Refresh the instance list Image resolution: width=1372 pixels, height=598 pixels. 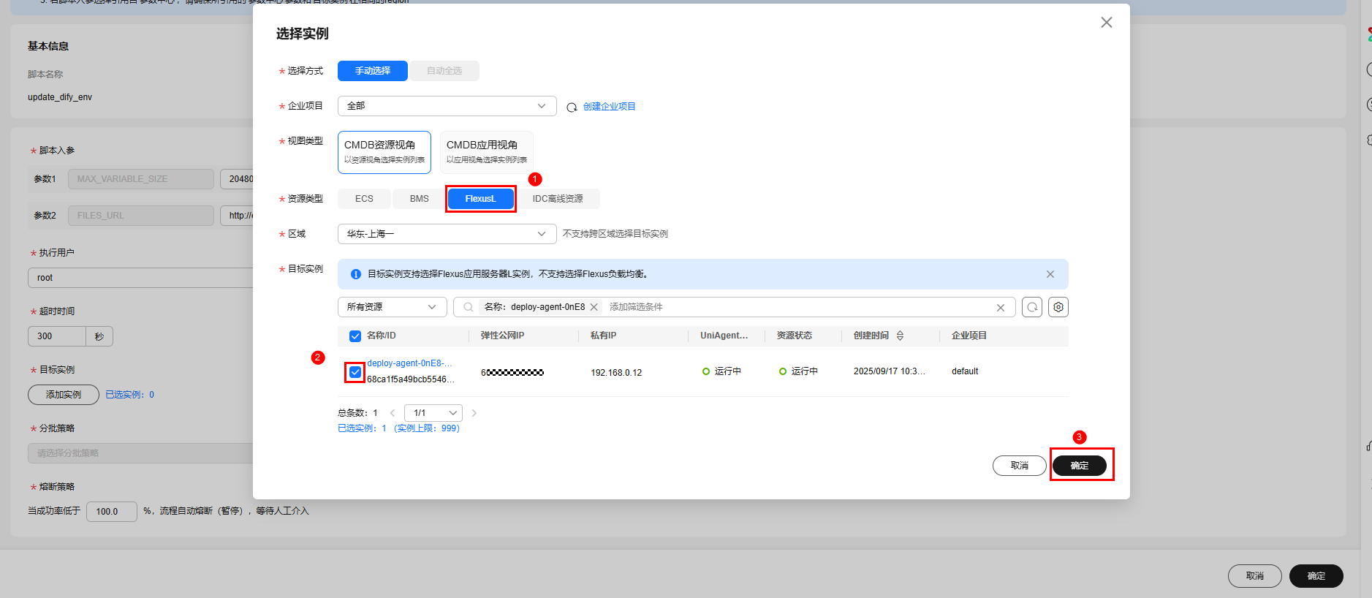coord(1032,307)
